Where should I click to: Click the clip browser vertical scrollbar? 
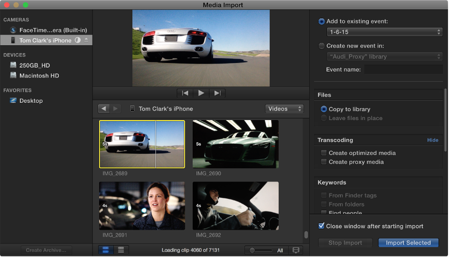pos(306,235)
